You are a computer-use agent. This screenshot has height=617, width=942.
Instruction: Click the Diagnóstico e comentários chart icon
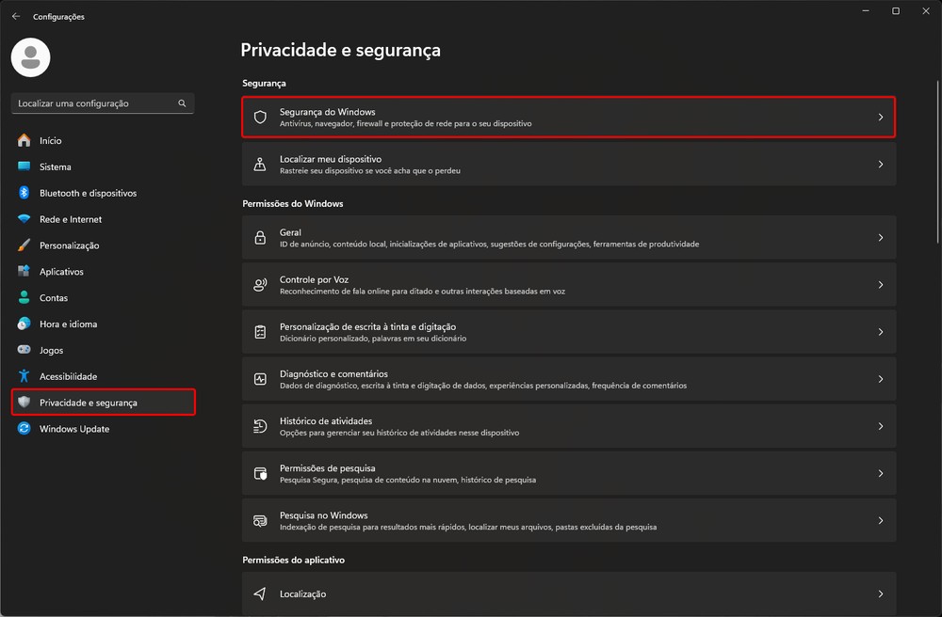click(x=260, y=379)
